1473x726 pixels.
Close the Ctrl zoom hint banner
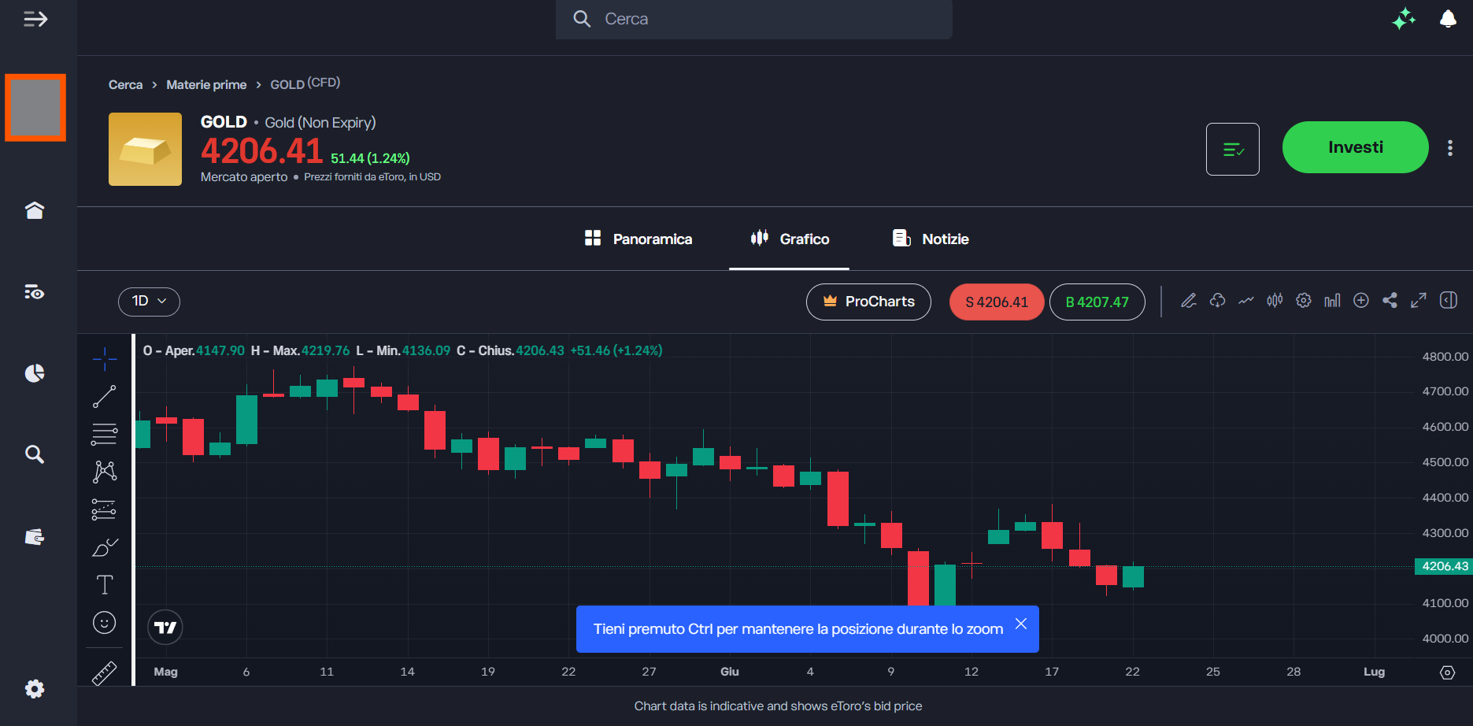click(1021, 624)
